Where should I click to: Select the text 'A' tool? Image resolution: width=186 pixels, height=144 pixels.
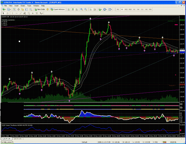[x=33, y=13]
